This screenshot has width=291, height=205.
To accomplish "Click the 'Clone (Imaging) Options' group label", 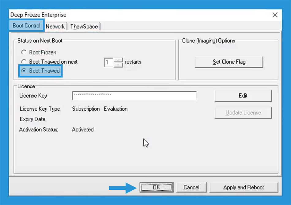I will tap(209, 41).
